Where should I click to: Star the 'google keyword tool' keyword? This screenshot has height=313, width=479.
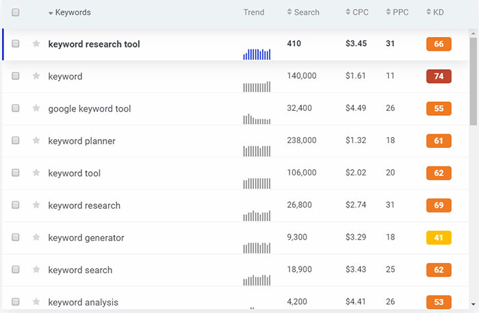[x=36, y=108]
